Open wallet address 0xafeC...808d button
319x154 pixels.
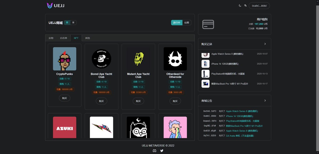coord(259,6)
